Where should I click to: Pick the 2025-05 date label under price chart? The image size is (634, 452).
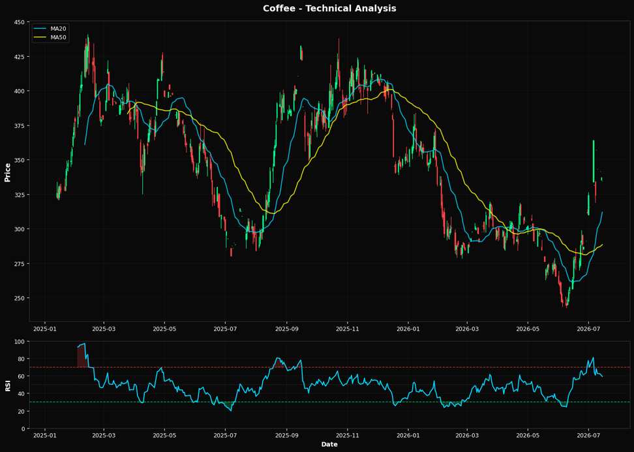click(164, 329)
